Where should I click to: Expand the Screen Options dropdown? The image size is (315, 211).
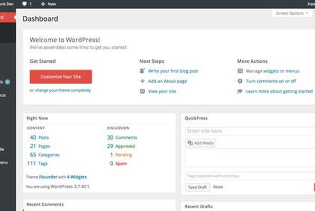tap(292, 13)
